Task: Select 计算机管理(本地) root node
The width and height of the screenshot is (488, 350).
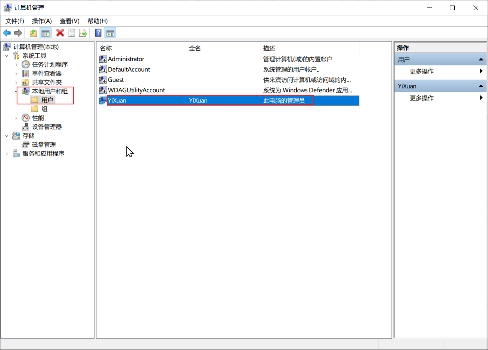Action: pyautogui.click(x=36, y=47)
